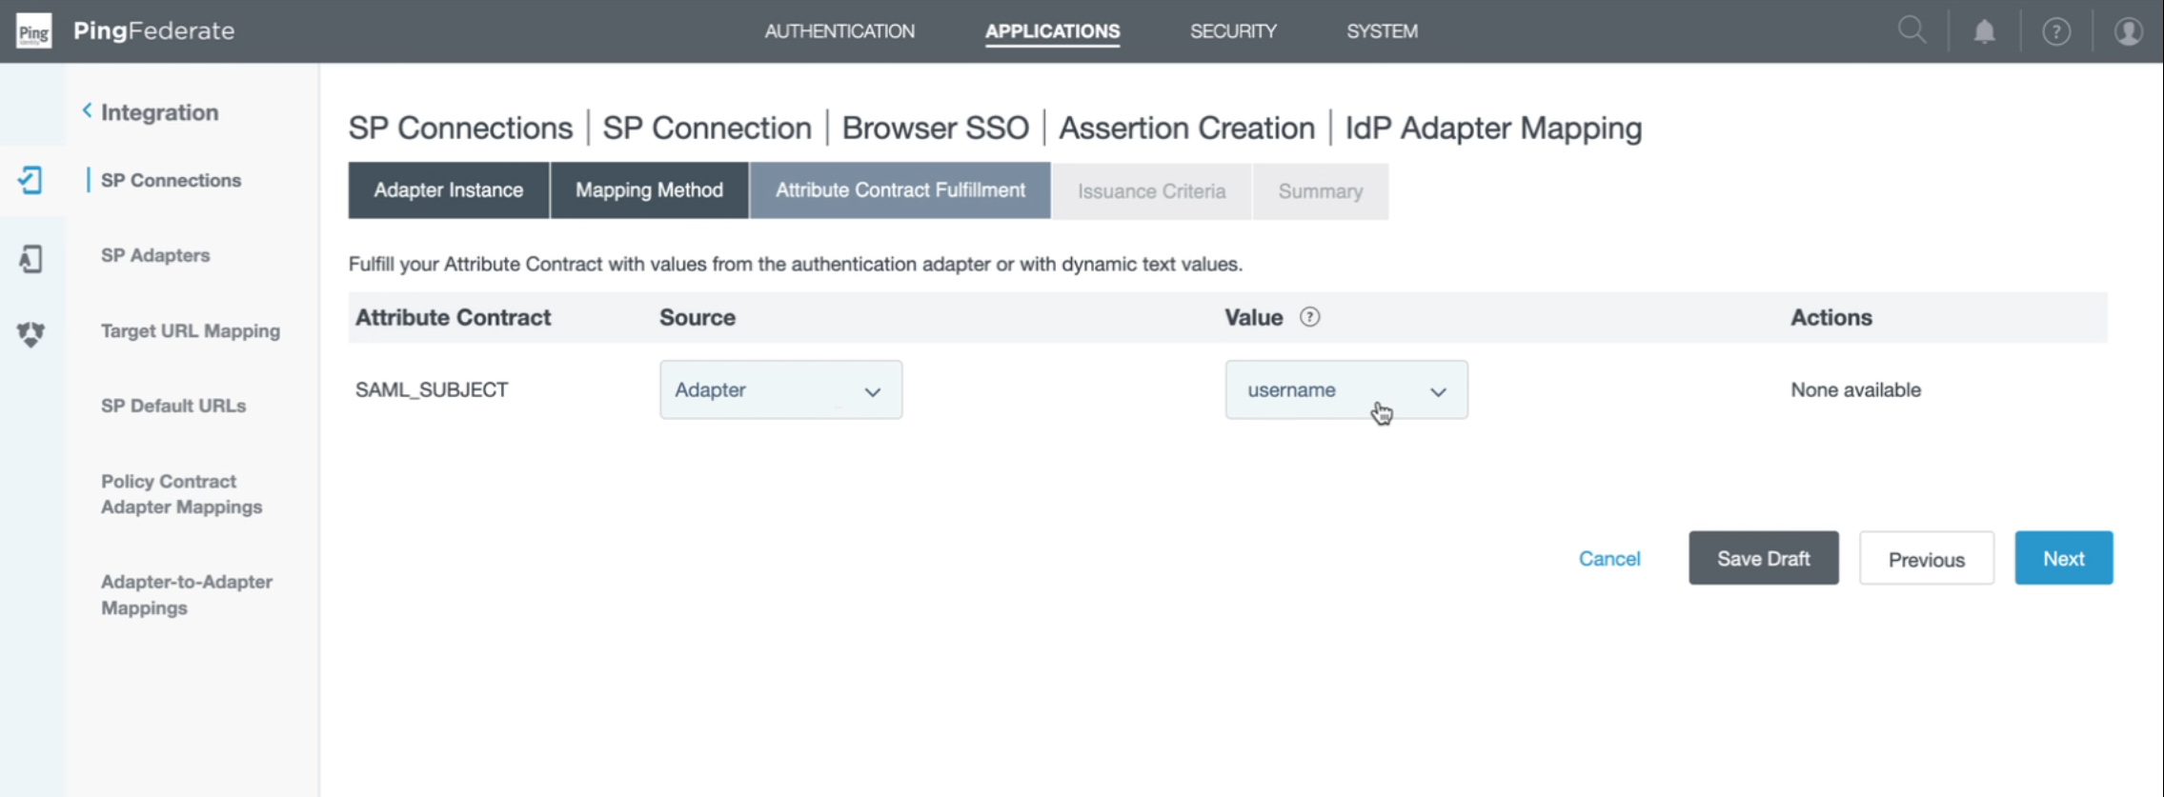The image size is (2164, 797).
Task: Click the Cancel link
Action: click(1608, 559)
